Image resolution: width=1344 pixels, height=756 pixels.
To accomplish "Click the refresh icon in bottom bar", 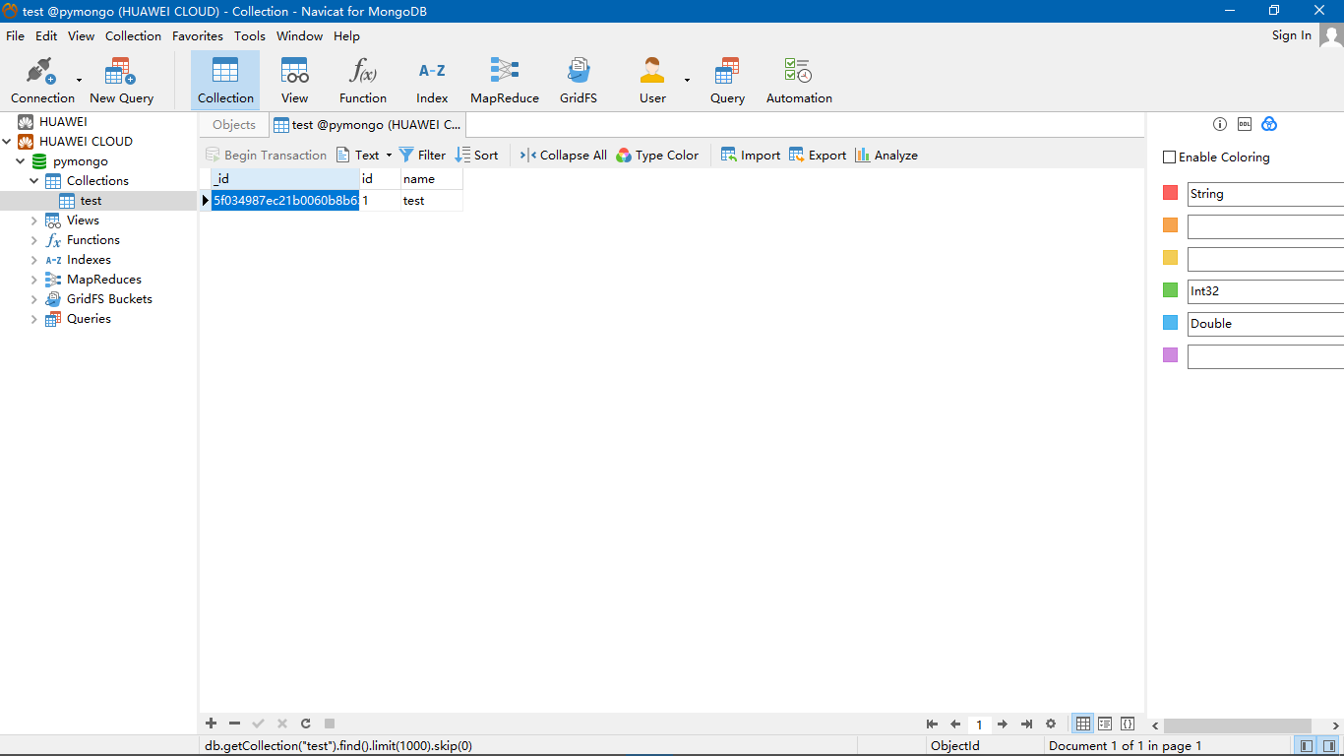I will [306, 724].
